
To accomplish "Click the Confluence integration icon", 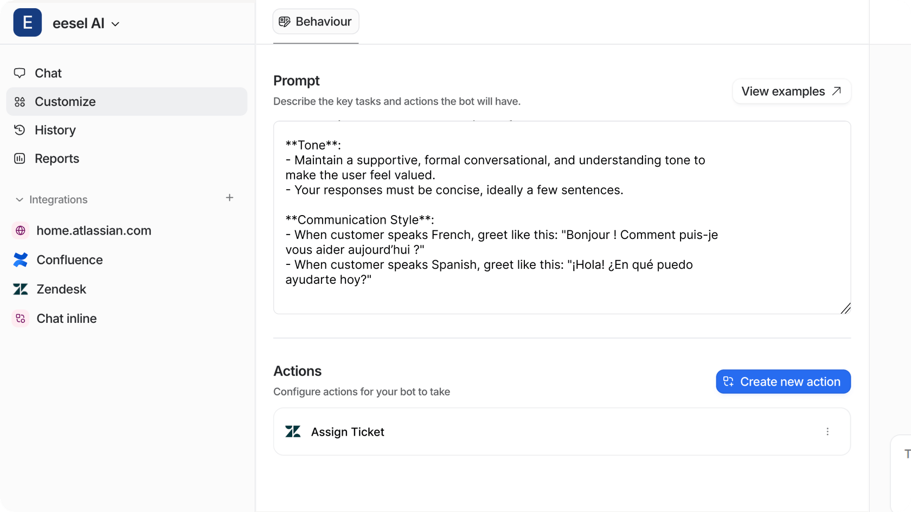I will 20,260.
